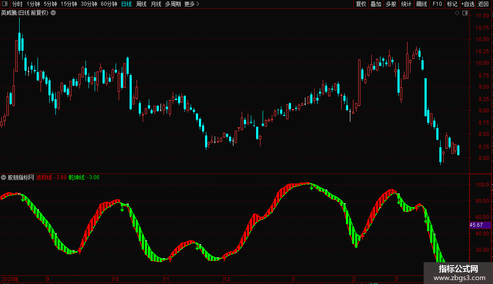Switch to the 分时 intraday view

click(17, 4)
